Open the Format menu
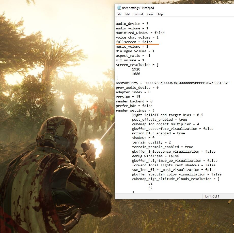Viewport: 234px width, 233px height. pos(138,14)
